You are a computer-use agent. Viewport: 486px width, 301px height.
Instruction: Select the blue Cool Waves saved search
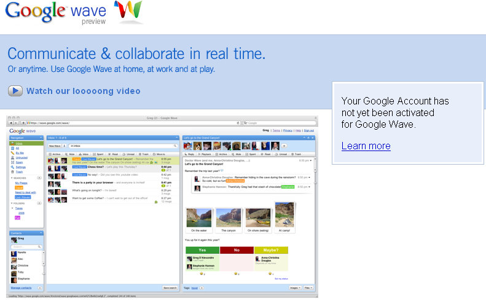(23, 197)
